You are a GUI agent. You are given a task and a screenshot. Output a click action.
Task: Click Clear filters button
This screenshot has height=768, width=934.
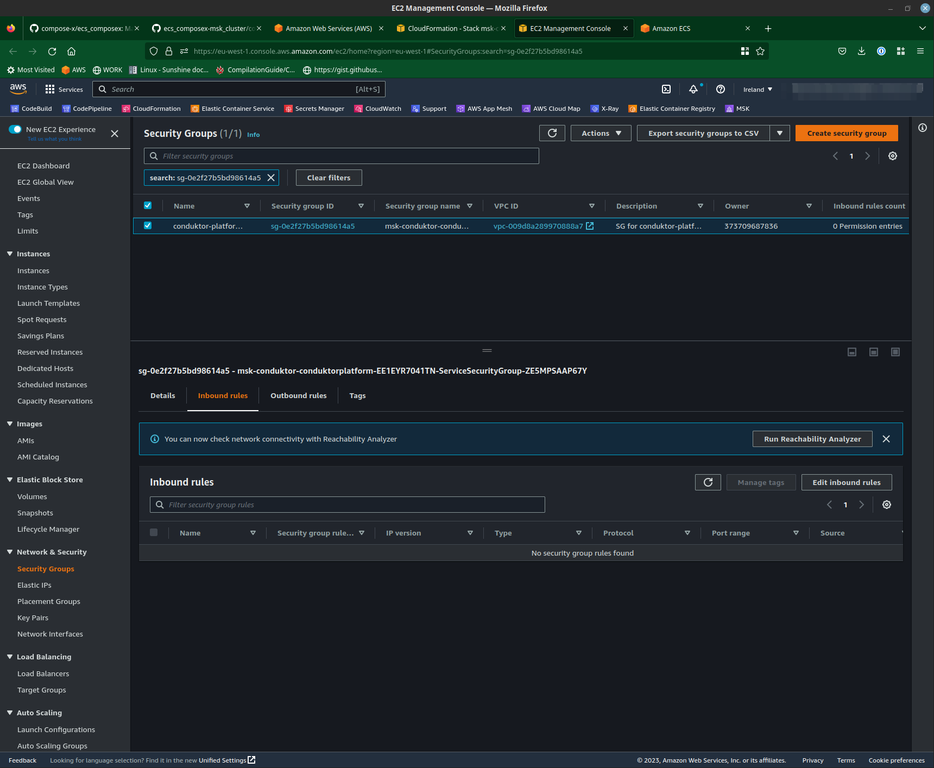[x=329, y=178]
